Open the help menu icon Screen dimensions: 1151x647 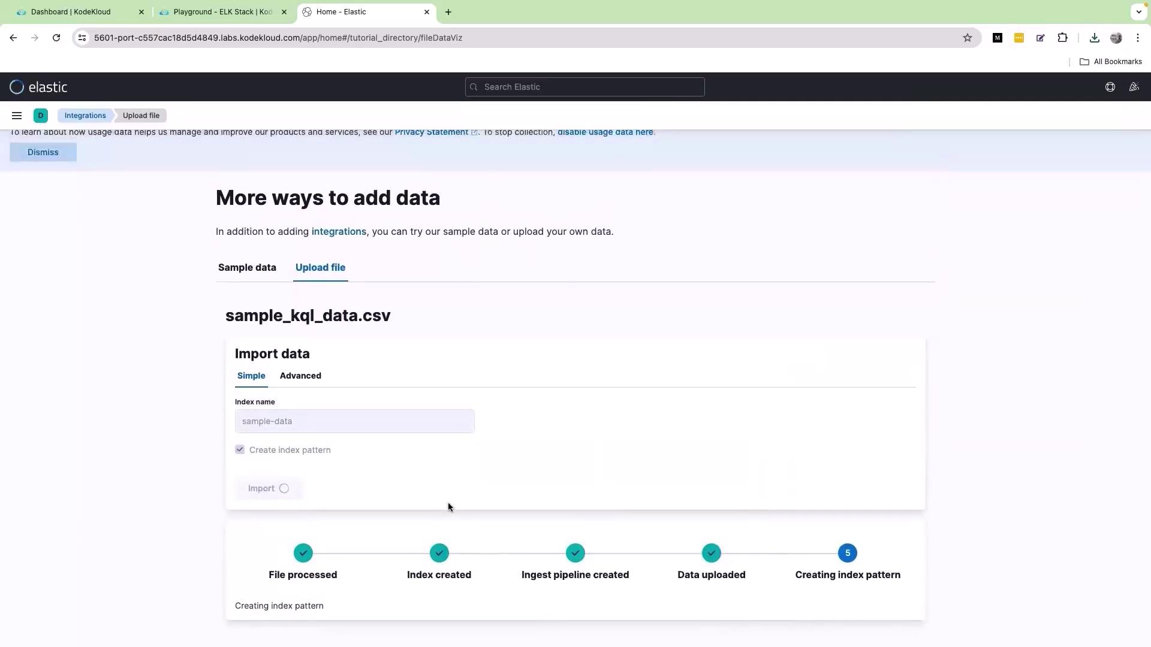(x=1110, y=87)
